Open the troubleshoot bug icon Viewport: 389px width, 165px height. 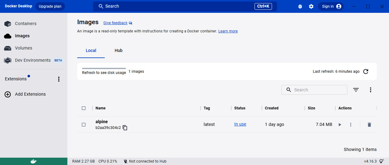pos(300,6)
